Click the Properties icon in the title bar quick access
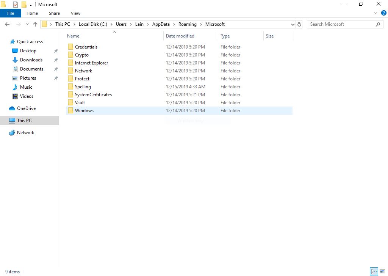 click(x=15, y=4)
